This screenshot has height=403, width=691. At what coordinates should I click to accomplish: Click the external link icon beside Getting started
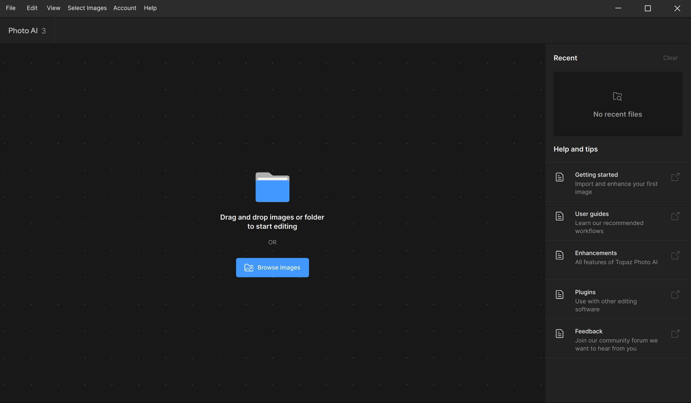click(675, 177)
